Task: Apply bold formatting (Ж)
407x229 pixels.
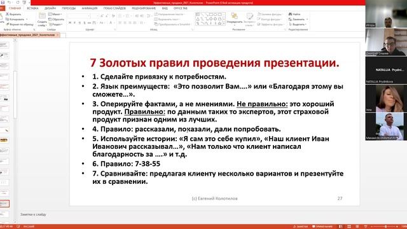Action: tap(70, 23)
